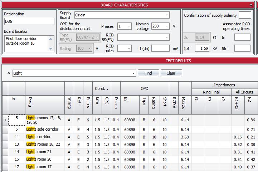This screenshot has width=258, height=172.
Task: Open the Supply Board dropdown
Action: point(167,15)
